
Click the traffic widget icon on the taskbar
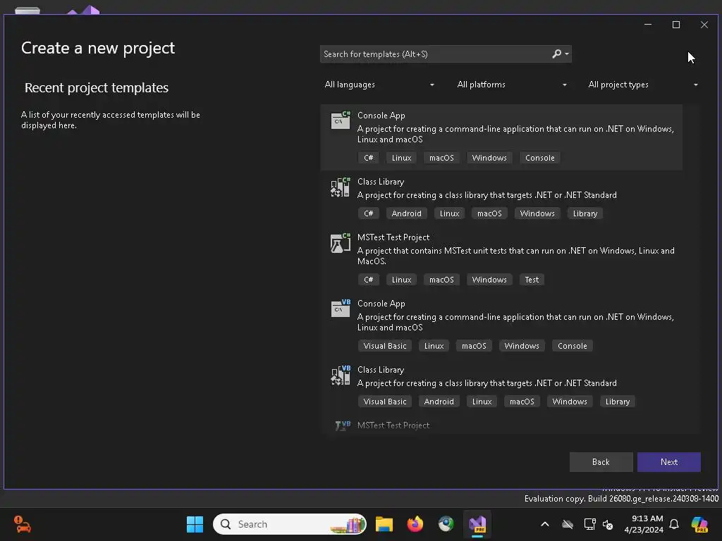[x=22, y=524]
